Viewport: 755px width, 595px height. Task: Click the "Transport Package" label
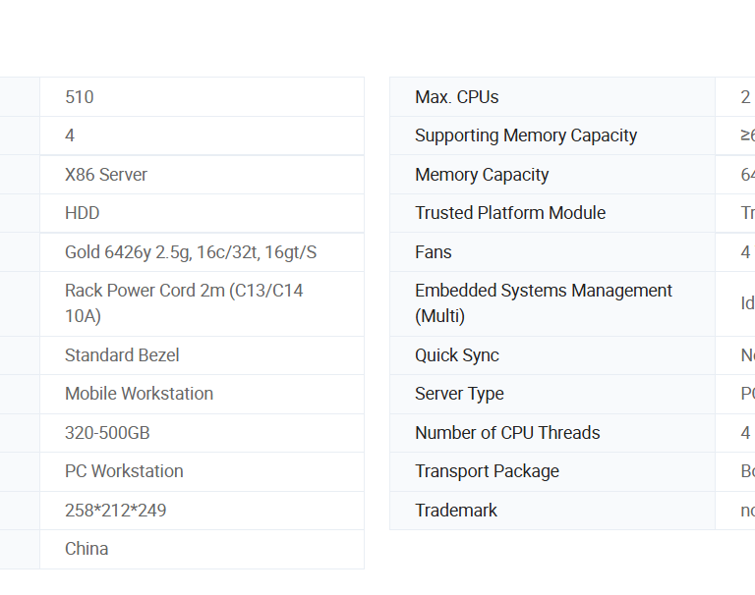[487, 471]
